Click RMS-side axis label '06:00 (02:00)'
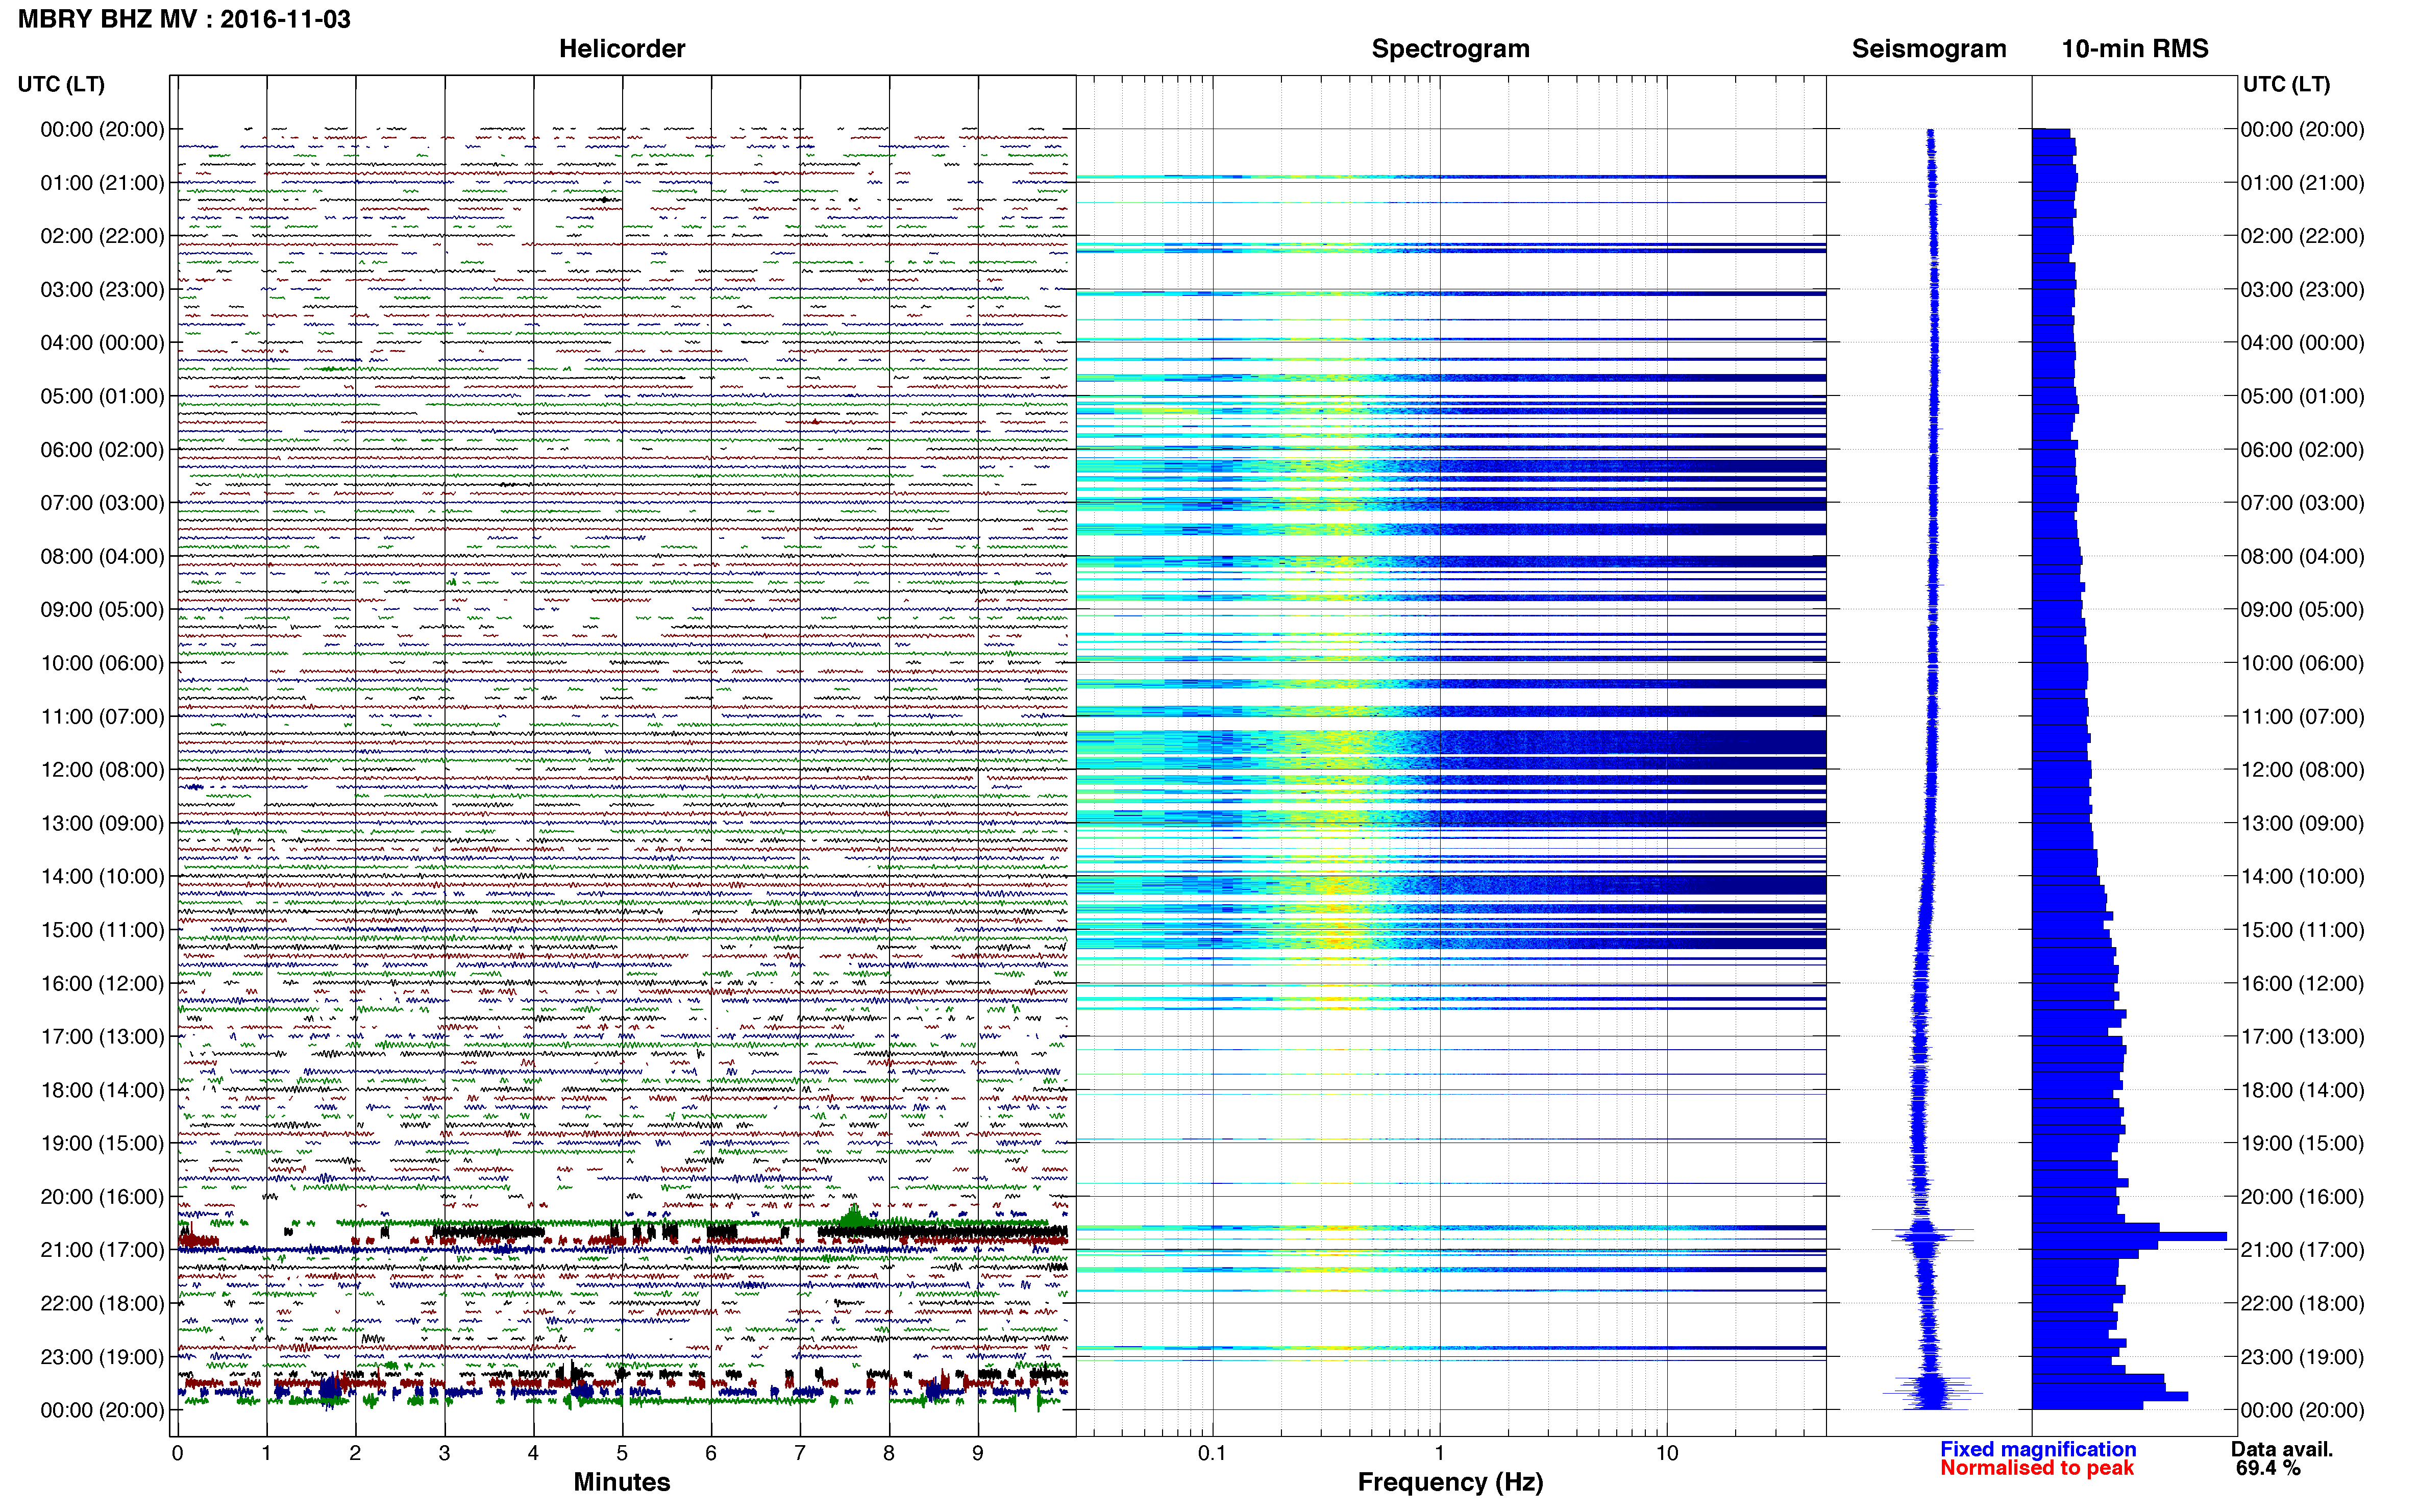Viewport: 2419px width, 1512px height. click(x=2303, y=450)
